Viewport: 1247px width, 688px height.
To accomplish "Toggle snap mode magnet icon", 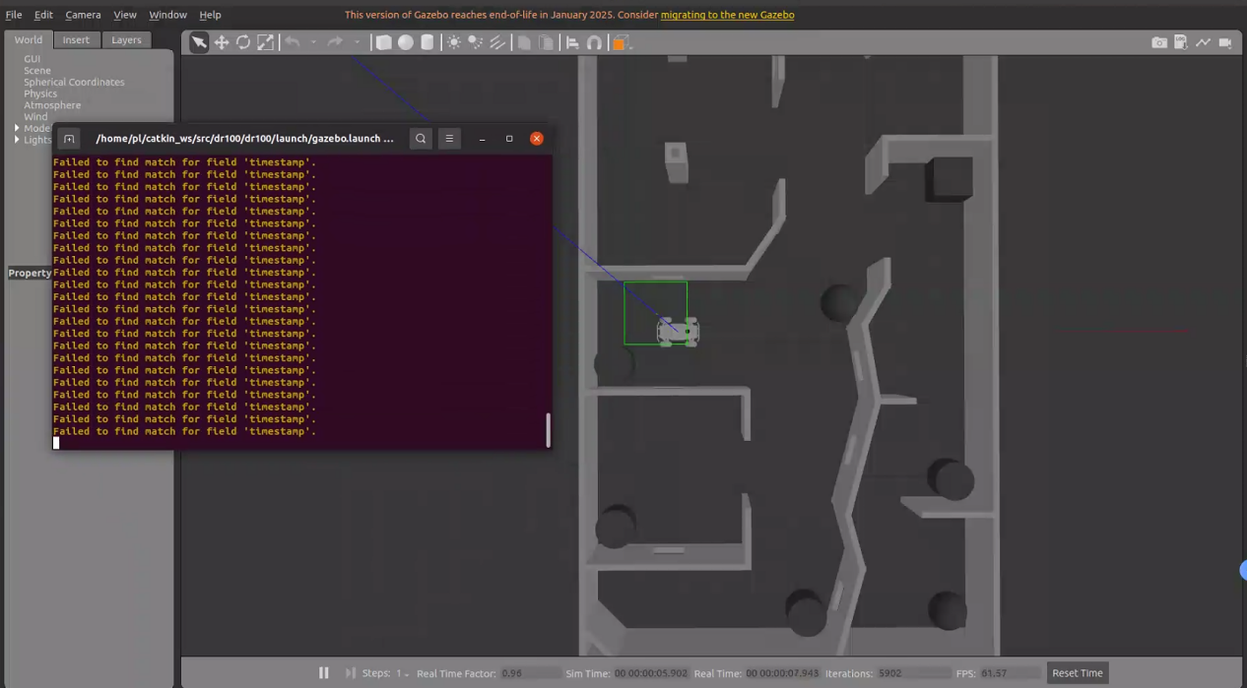I will tap(594, 42).
